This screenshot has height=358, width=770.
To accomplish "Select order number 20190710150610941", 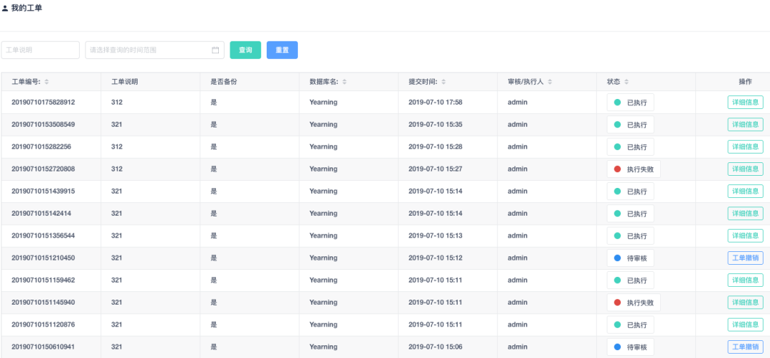I will tap(43, 347).
